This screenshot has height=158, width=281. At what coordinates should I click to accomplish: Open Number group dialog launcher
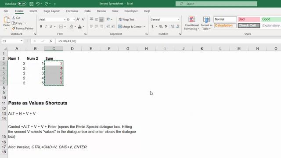[180, 34]
